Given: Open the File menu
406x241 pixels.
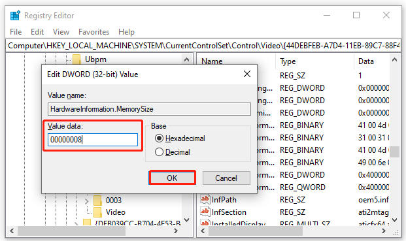Looking at the screenshot, I should pyautogui.click(x=16, y=32).
